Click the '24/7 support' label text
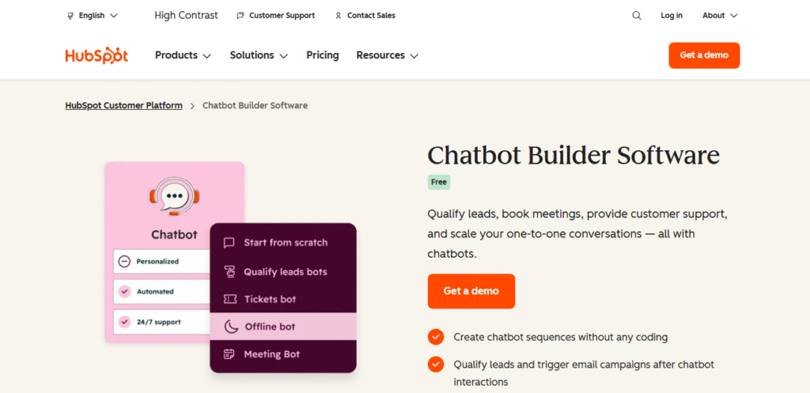Image resolution: width=810 pixels, height=393 pixels. 158,323
